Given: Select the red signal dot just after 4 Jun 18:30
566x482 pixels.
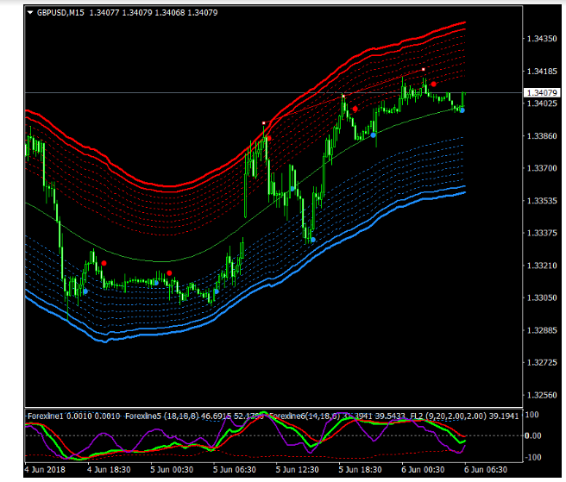Looking at the screenshot, I should [x=104, y=263].
